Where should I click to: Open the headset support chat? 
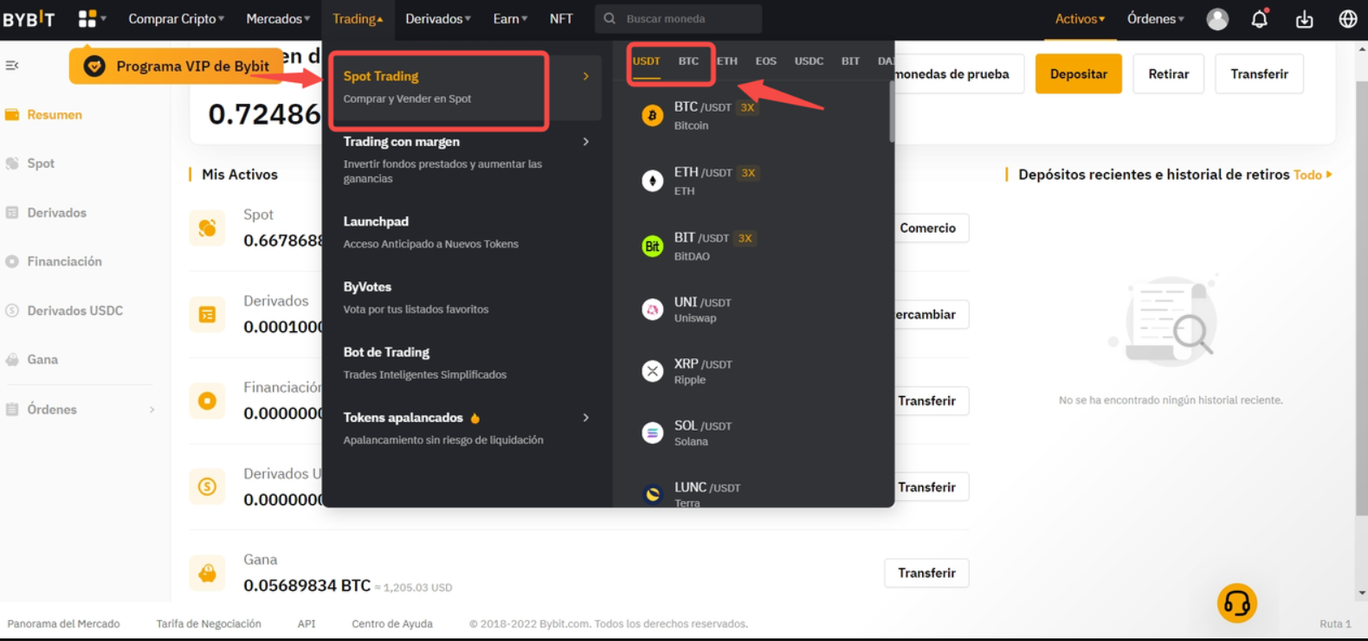pyautogui.click(x=1236, y=603)
